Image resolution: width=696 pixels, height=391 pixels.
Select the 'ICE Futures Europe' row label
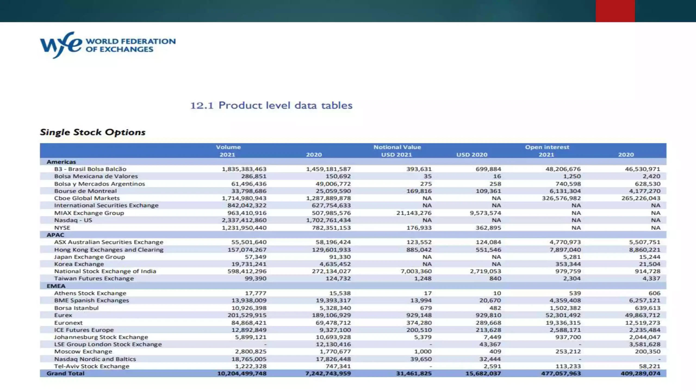(84, 330)
